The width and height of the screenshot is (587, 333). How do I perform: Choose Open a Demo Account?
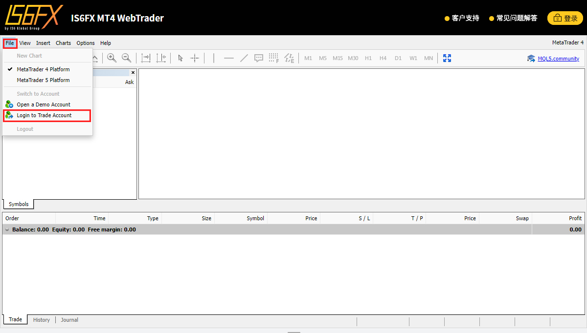coord(47,104)
